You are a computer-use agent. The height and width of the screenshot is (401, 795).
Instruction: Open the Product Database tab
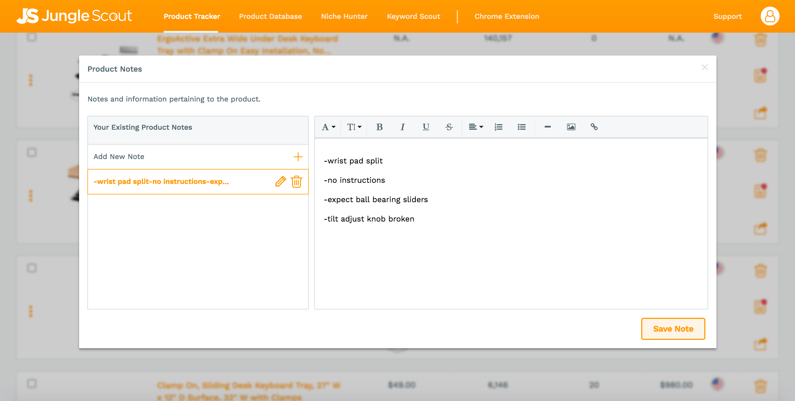(x=270, y=16)
